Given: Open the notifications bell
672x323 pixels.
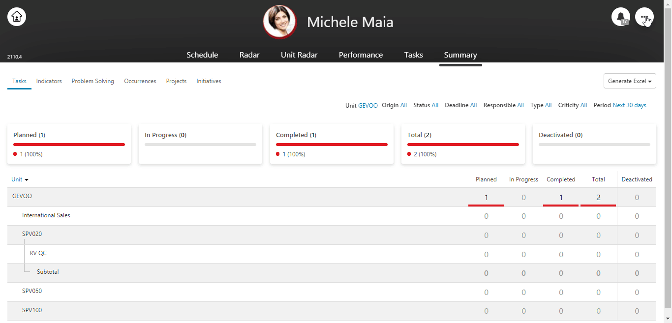Looking at the screenshot, I should point(621,17).
